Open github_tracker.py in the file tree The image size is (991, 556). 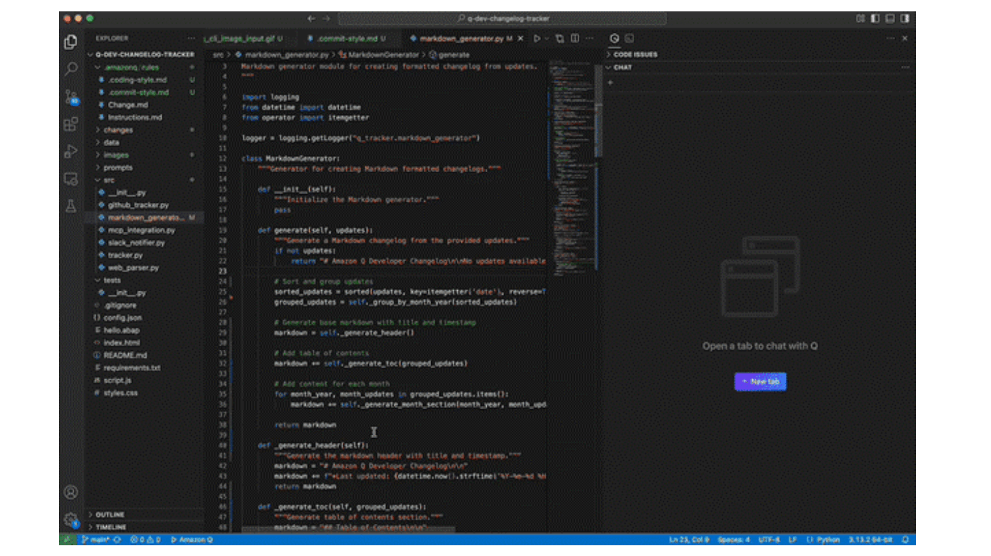tap(138, 205)
